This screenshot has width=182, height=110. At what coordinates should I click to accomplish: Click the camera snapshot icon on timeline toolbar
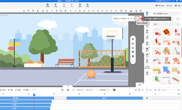click(136, 90)
